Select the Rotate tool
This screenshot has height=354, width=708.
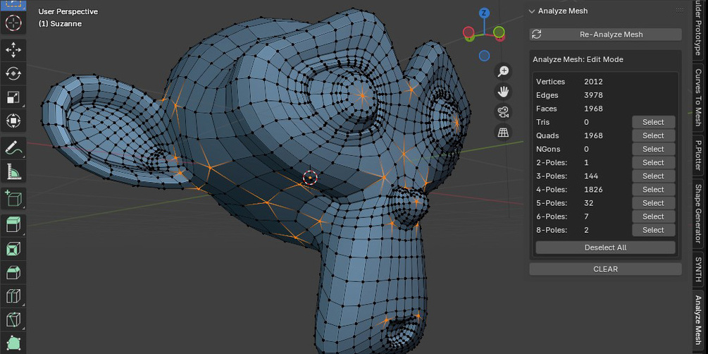13,73
